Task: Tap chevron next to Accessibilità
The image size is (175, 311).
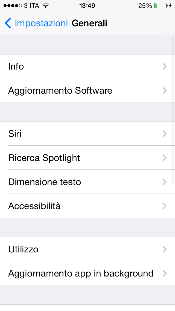Action: point(164,206)
